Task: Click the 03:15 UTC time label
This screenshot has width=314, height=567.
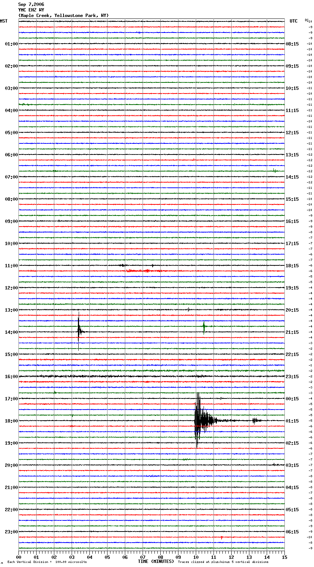Action: pyautogui.click(x=292, y=465)
